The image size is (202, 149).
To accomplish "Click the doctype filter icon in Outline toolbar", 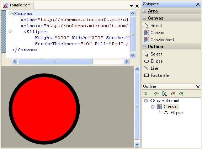I will [173, 94].
